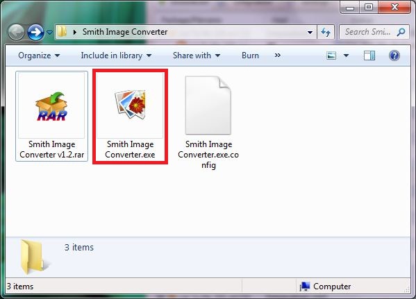Viewport: 416px width, 299px height.
Task: Open the Organize dropdown menu
Action: (39, 55)
